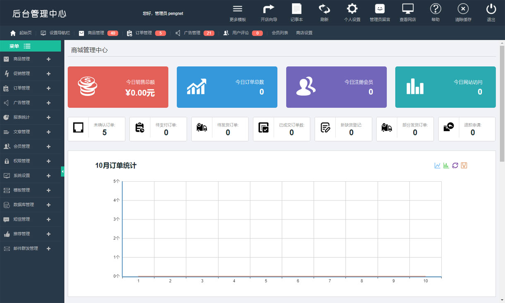Save chart as image icon
This screenshot has width=505, height=303.
[464, 166]
